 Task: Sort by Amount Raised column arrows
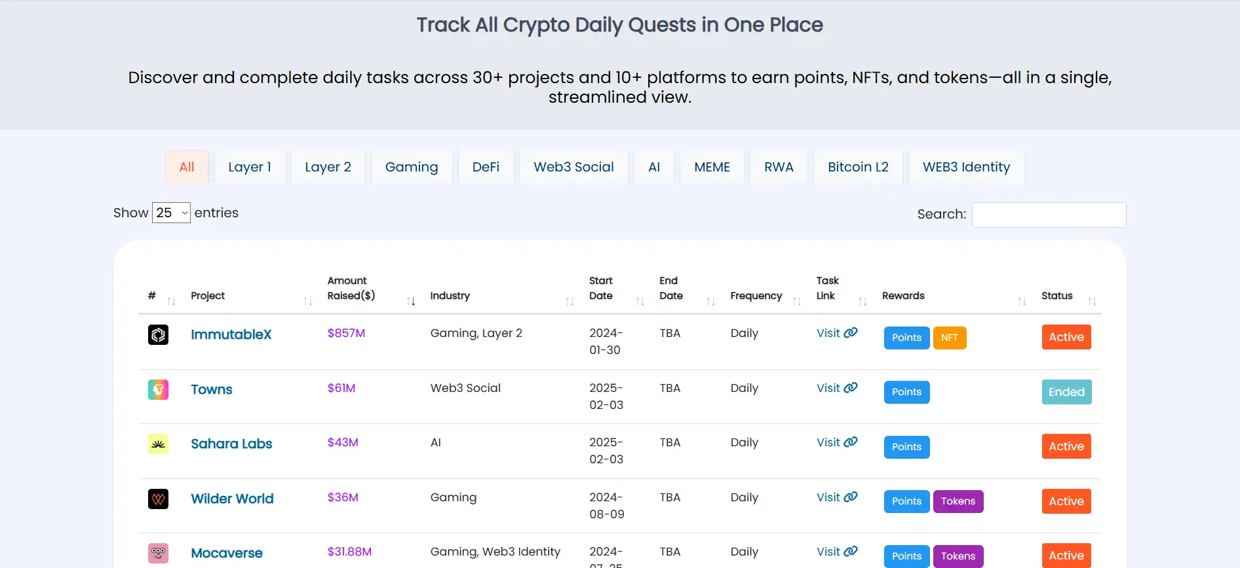pyautogui.click(x=411, y=301)
